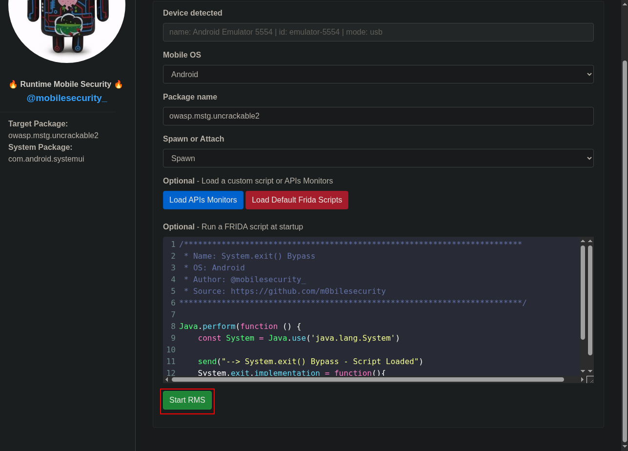Click Load APIs Monitors button
The image size is (628, 451).
click(x=203, y=200)
